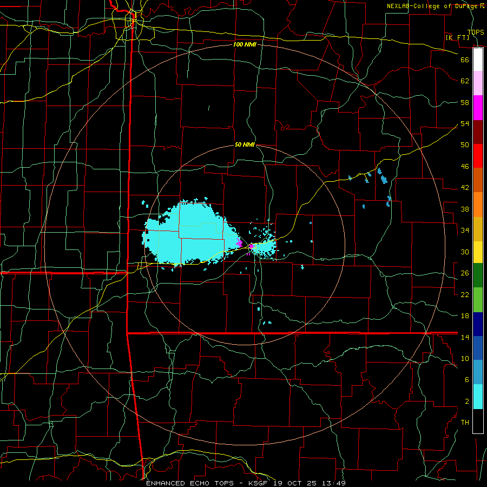Click the TOPS legend heading
This screenshot has height=487, width=487.
click(x=476, y=32)
